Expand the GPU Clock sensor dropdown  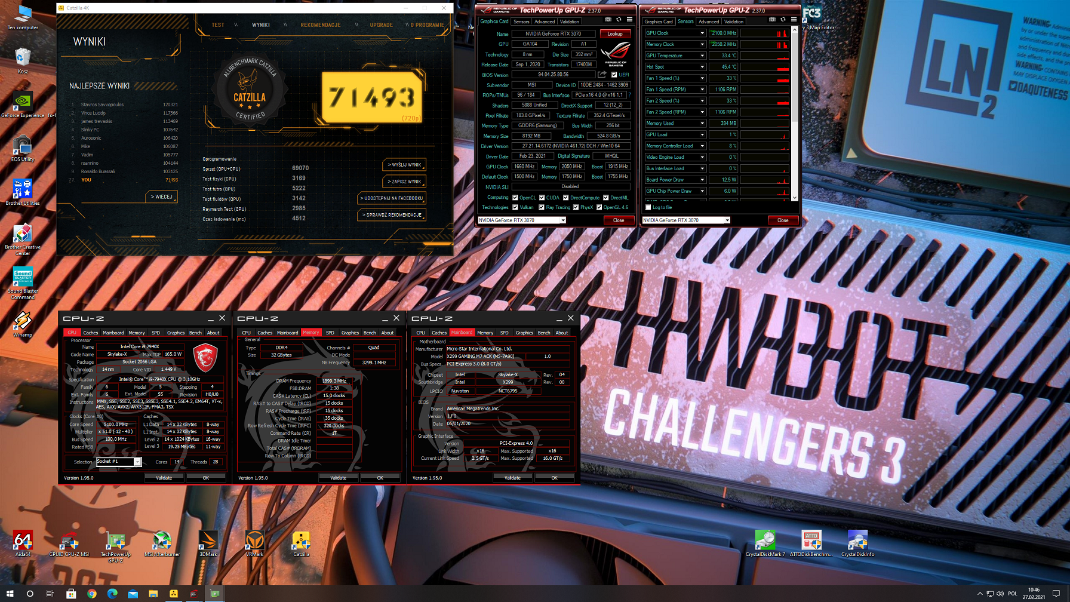click(x=702, y=33)
